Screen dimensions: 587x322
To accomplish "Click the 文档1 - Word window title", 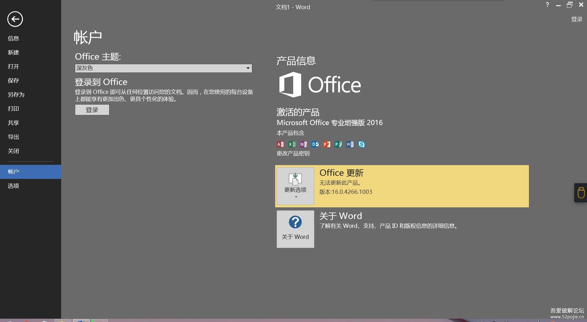I will 293,7.
